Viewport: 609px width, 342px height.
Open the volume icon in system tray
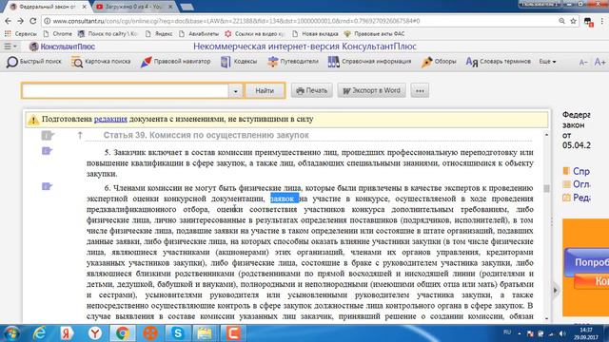click(x=561, y=333)
